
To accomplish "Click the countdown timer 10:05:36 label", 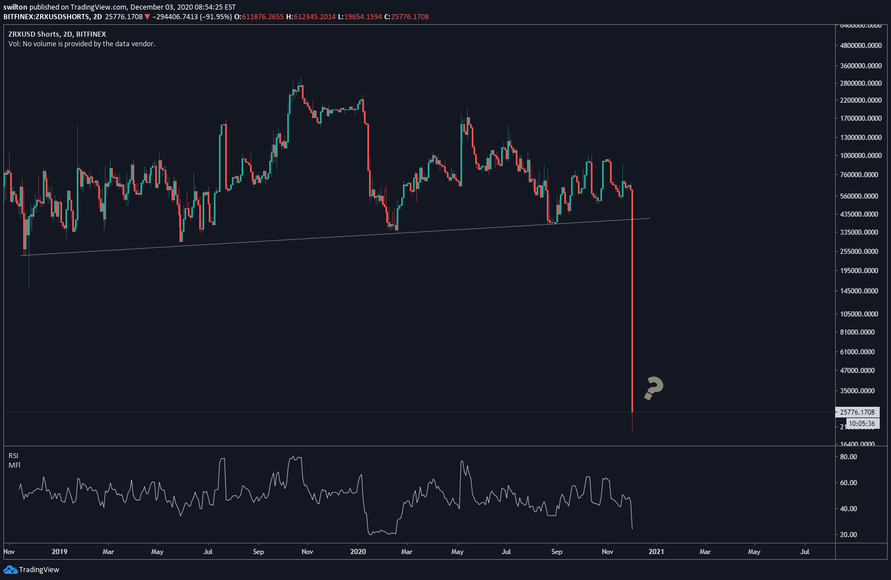I will [862, 423].
